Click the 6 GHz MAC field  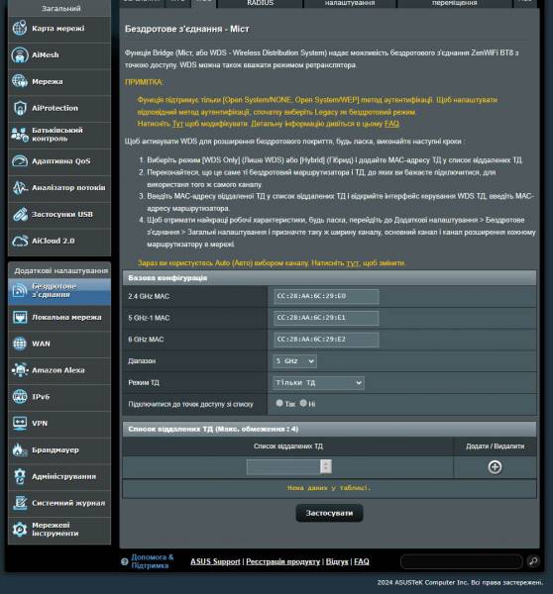click(326, 340)
